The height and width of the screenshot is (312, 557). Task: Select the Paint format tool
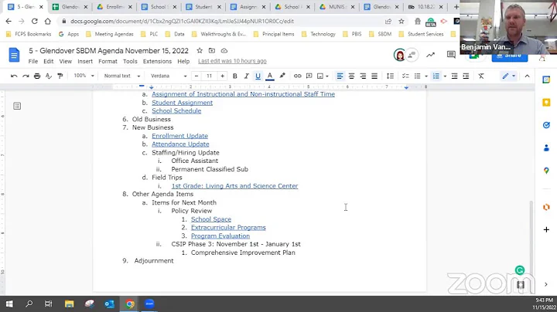pos(60,76)
